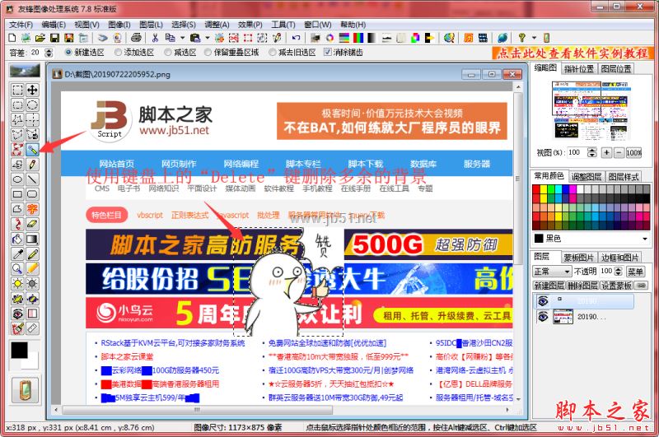Adjust the 不透明 opacity spinner arrows
Screen dimensions: 659x437
619,272
